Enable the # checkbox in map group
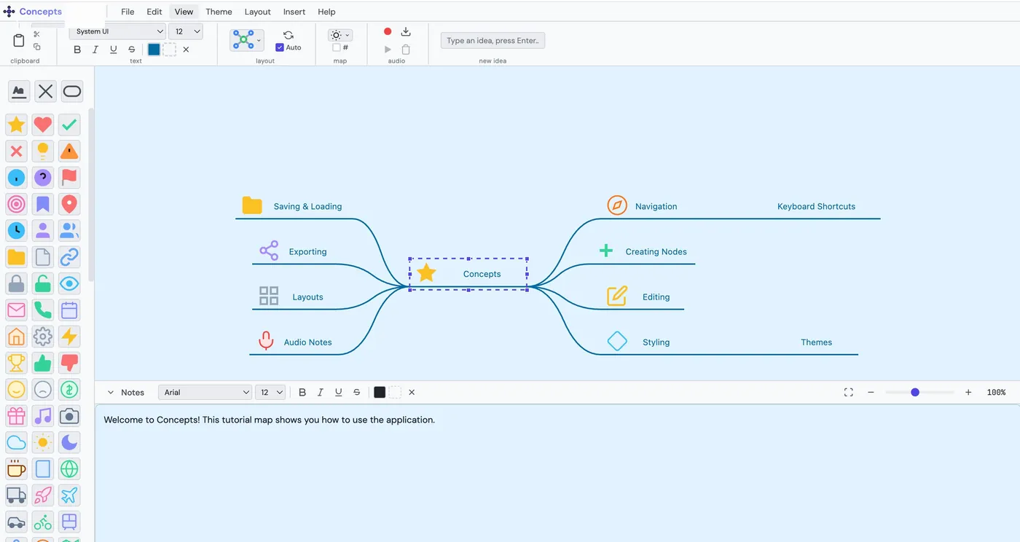 336,47
